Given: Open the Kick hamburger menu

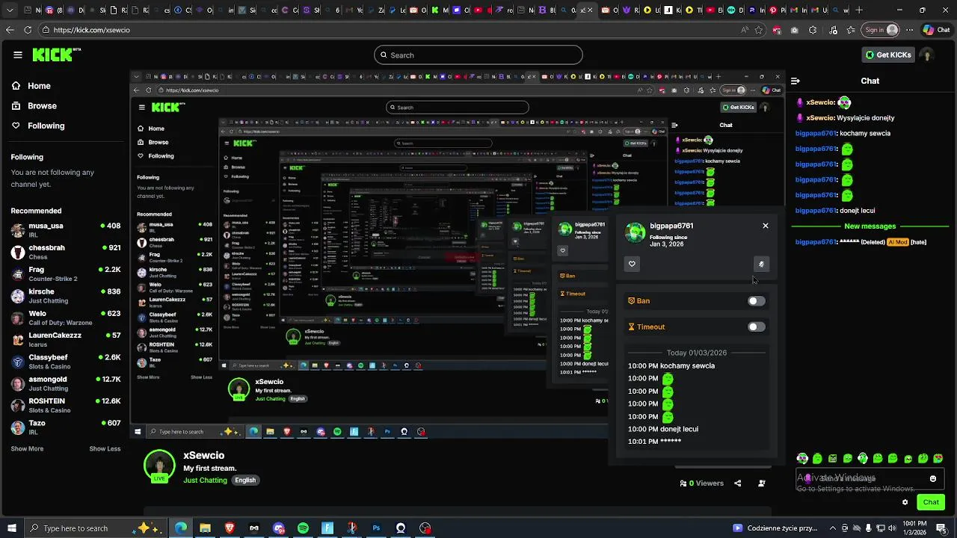Looking at the screenshot, I should (x=18, y=55).
